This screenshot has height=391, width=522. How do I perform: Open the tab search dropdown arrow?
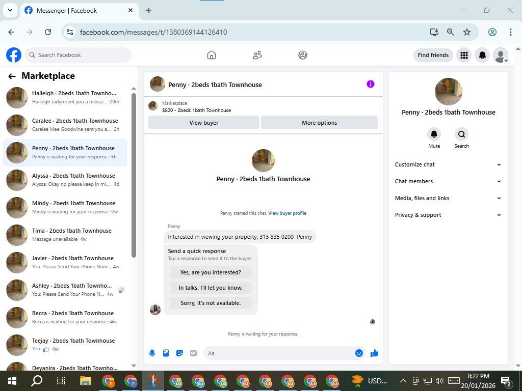point(10,10)
